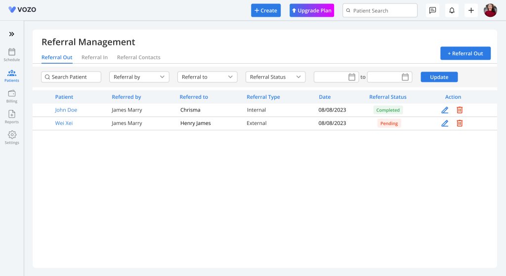Open the Referral by dropdown
This screenshot has width=506, height=276.
(x=139, y=77)
